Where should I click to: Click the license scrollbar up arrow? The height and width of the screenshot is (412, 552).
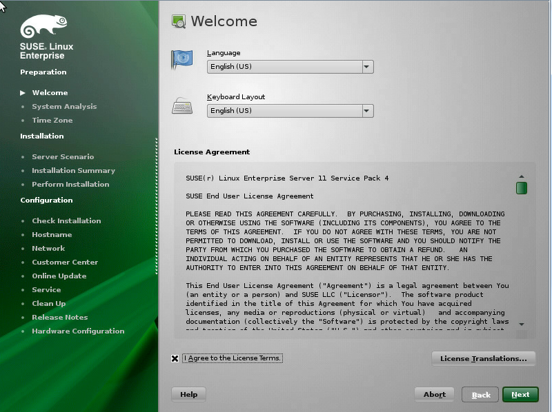pos(522,176)
